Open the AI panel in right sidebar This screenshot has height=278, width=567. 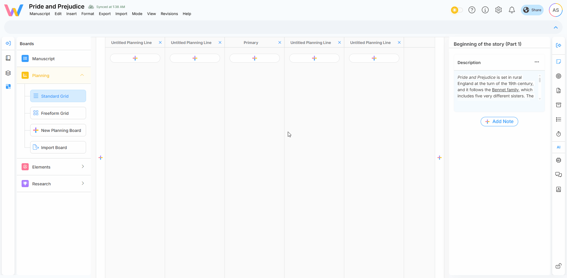click(x=558, y=147)
